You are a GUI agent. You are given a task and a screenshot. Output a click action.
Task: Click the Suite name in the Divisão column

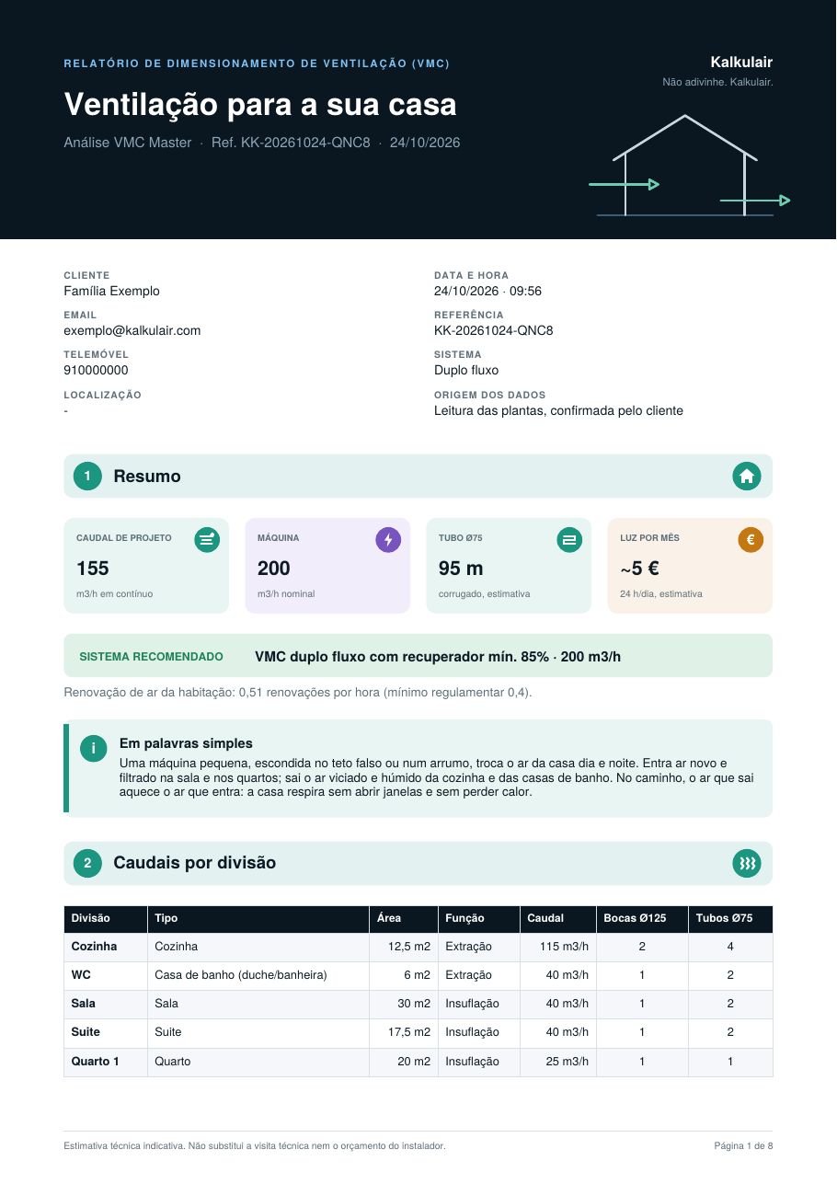tap(86, 1032)
